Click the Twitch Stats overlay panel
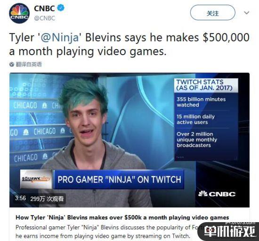The image size is (259, 241). click(206, 119)
